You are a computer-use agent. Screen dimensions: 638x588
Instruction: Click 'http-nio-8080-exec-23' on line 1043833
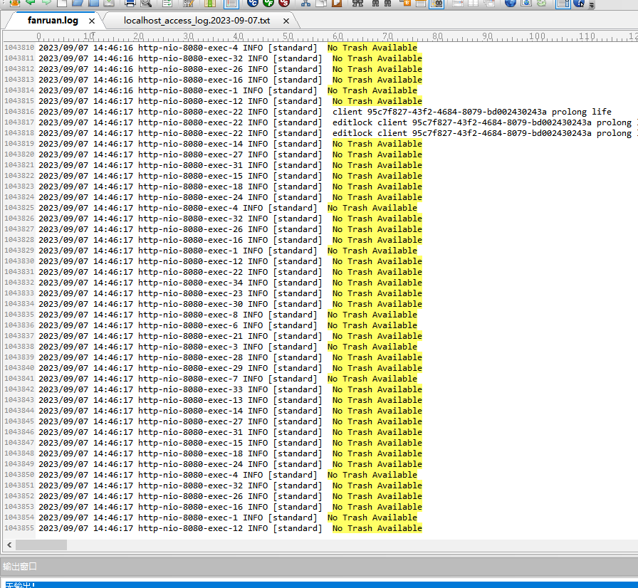(190, 293)
